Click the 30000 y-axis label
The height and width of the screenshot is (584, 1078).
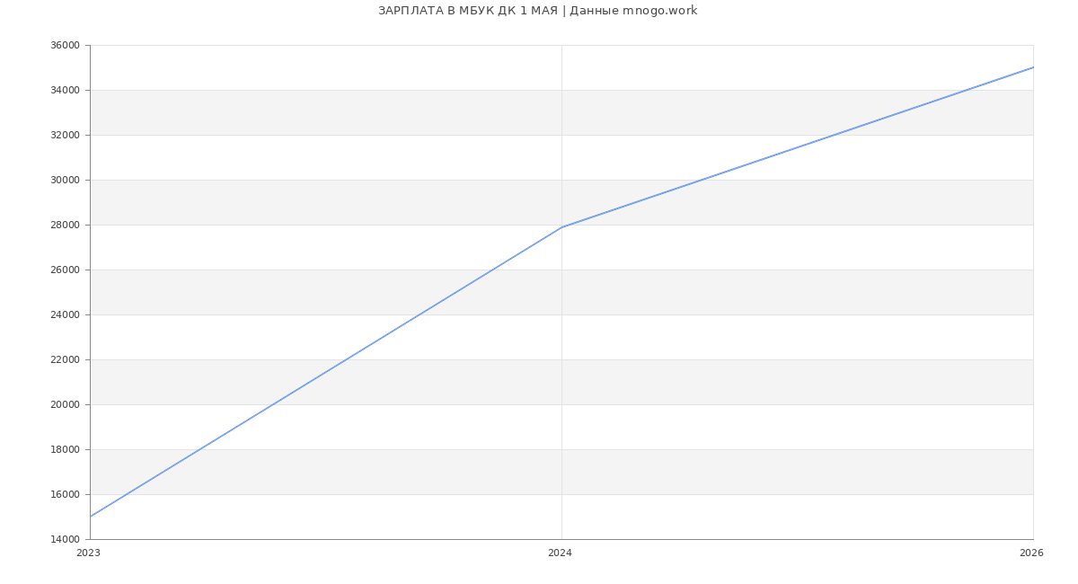(x=65, y=181)
